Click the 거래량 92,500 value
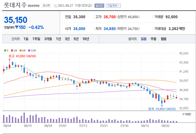 pyautogui.click(x=171, y=17)
